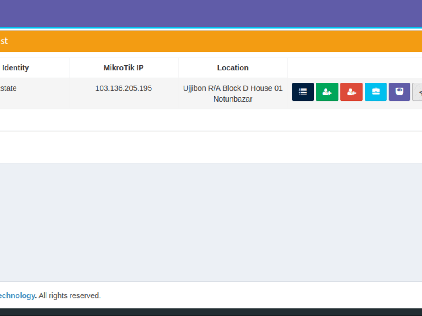Click the gray action button at the right edge

point(419,92)
